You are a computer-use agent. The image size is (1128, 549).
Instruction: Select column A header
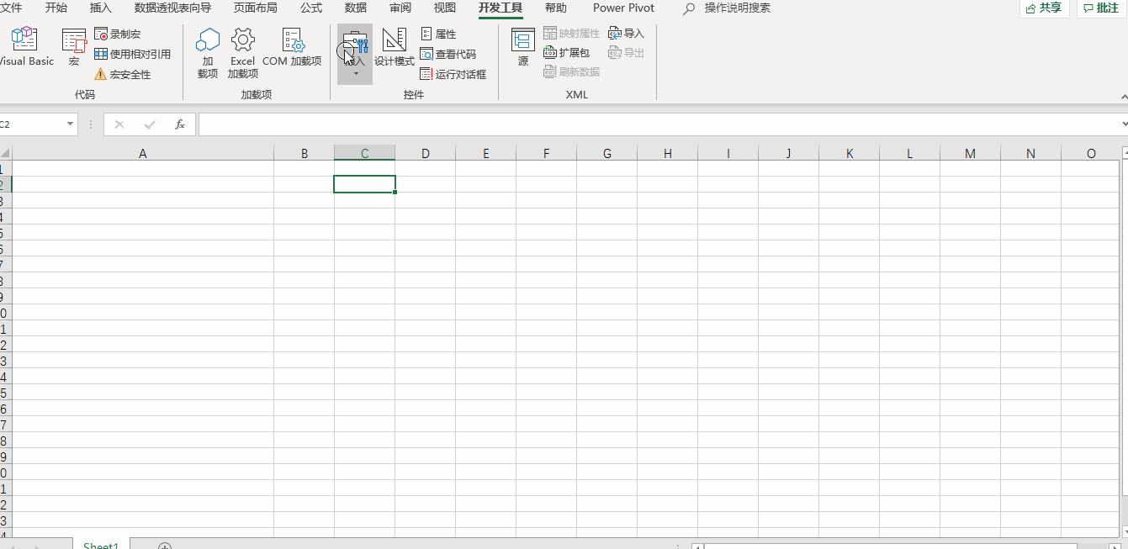pos(143,153)
